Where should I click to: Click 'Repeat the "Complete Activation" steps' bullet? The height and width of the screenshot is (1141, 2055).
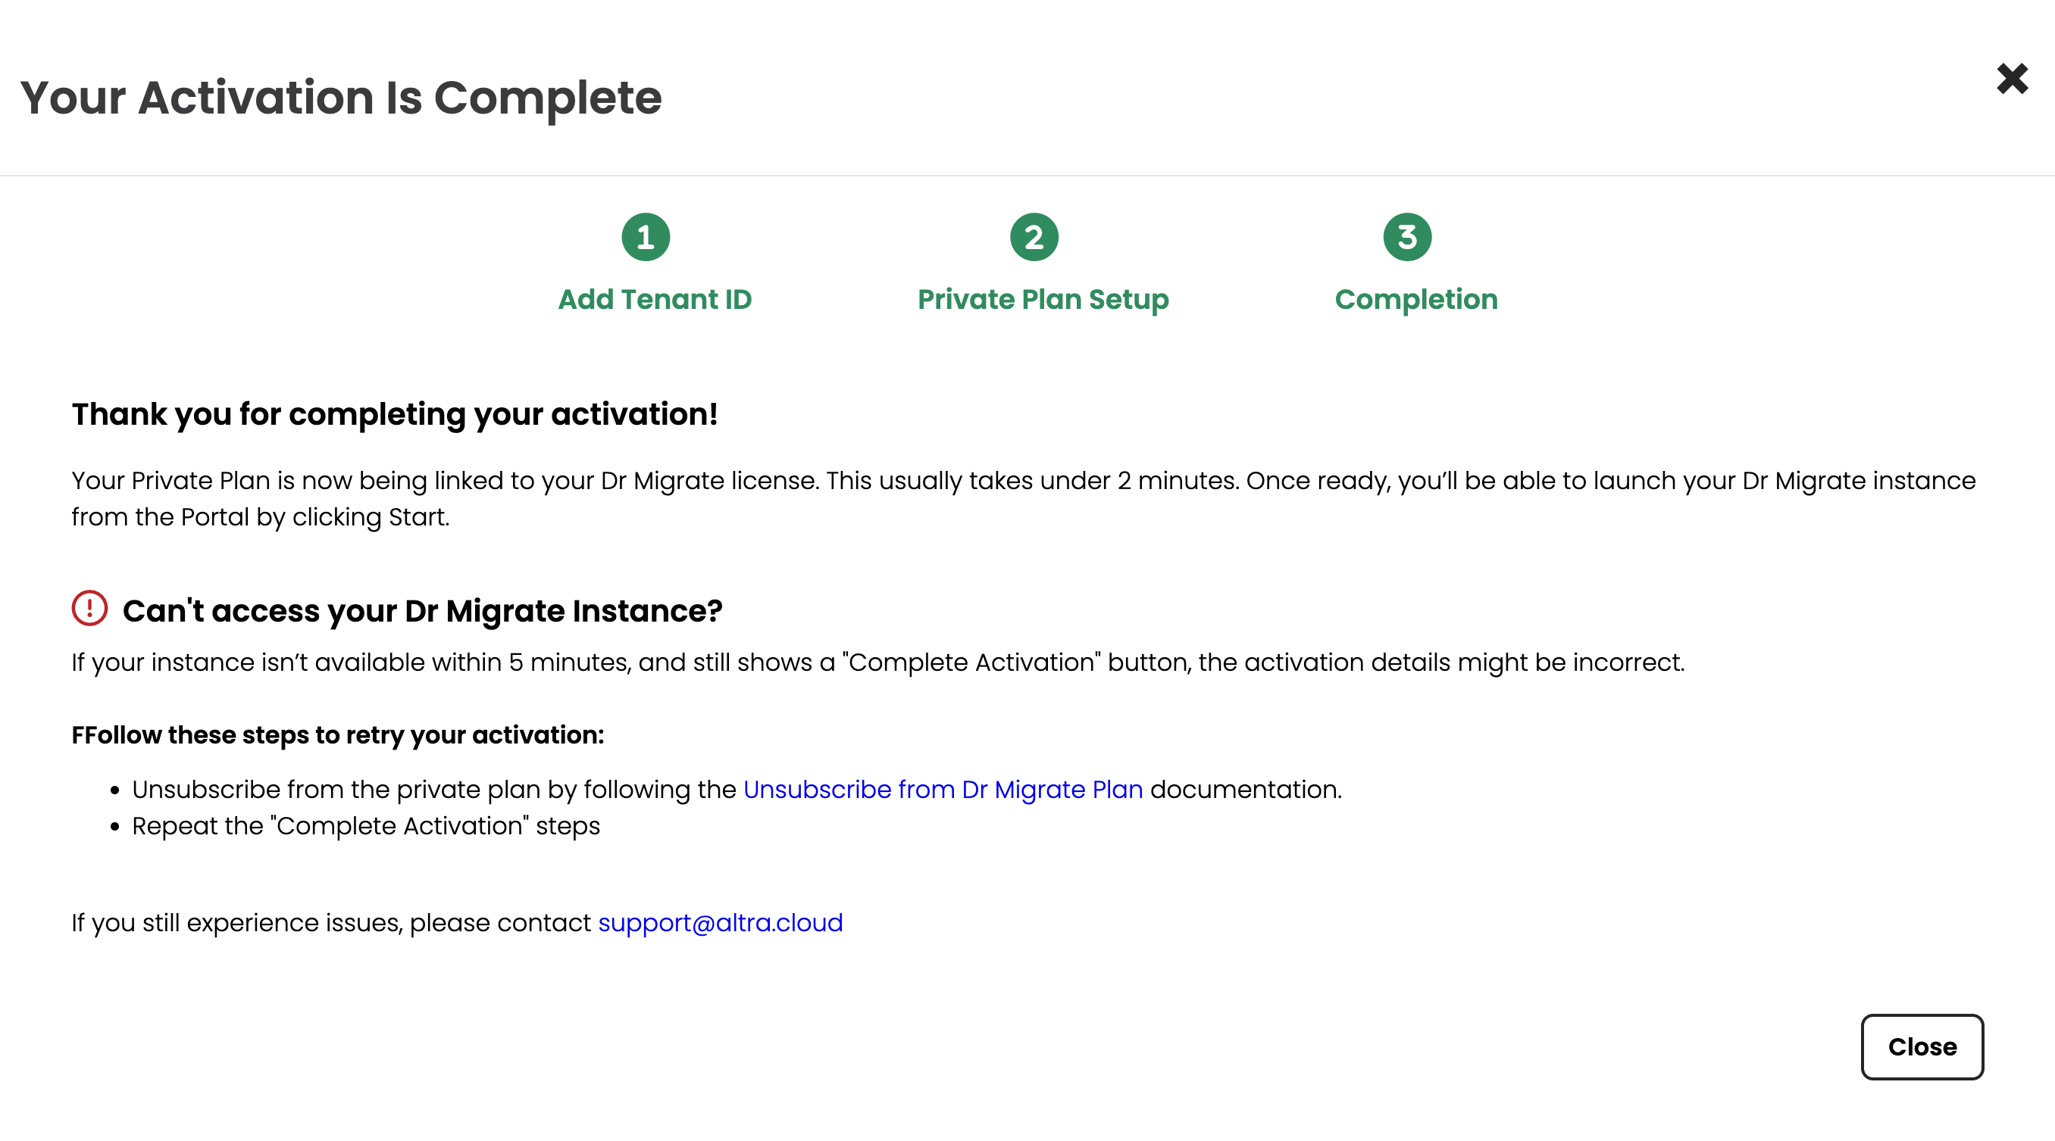click(x=365, y=826)
